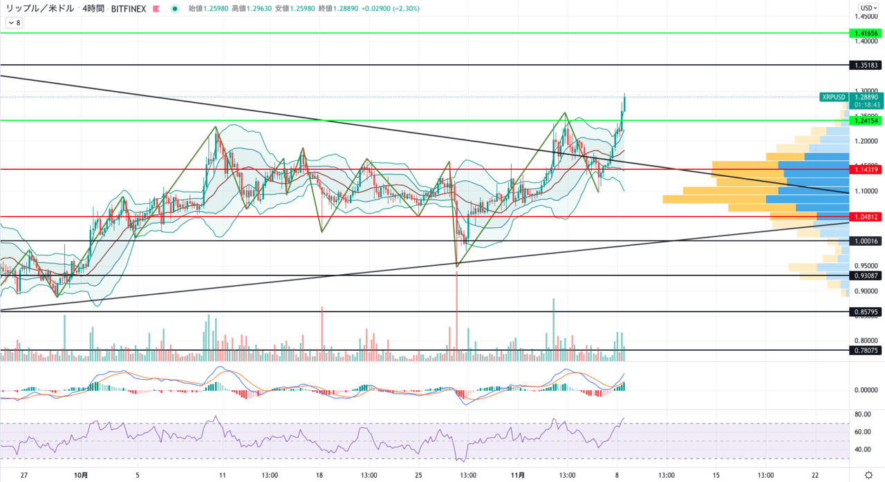Select the 0.93087 black price label

click(x=866, y=276)
